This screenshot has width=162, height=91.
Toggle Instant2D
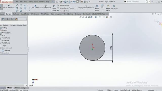(114, 7)
